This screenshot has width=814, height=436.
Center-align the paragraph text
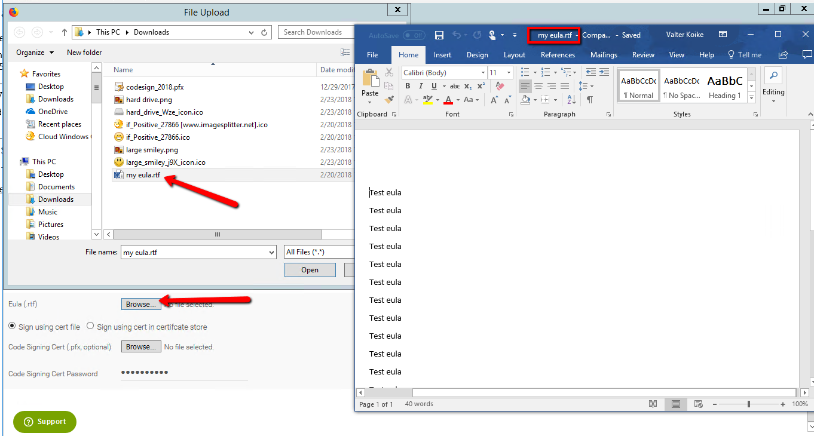538,86
